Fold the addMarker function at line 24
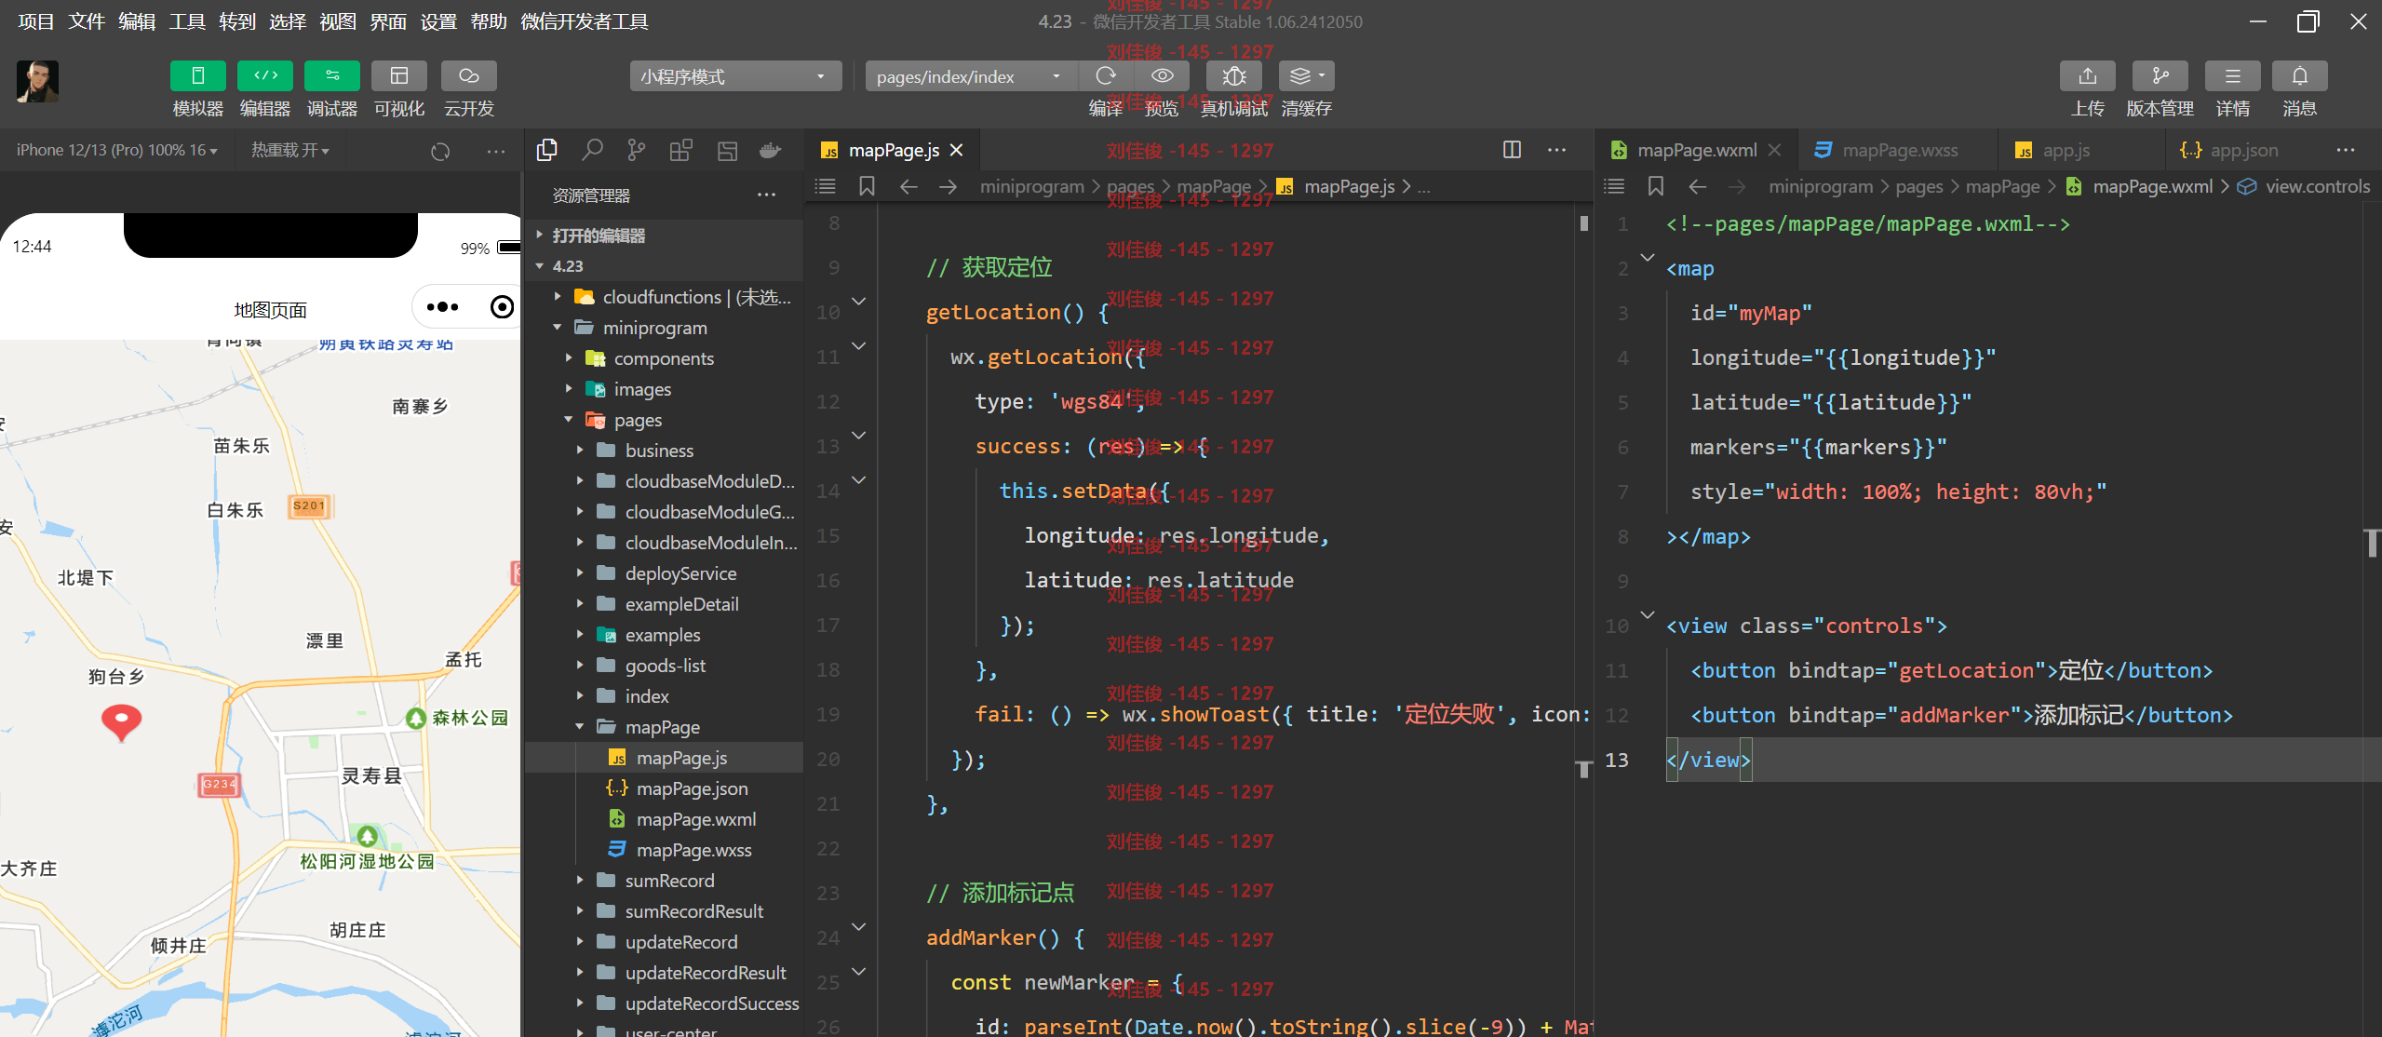Screen dimensions: 2382x1037 click(x=859, y=927)
